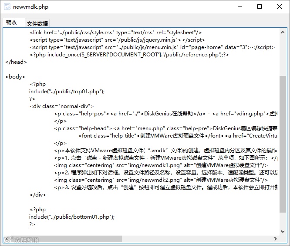This screenshot has width=290, height=246.
Task: Click the </div> closing tag line
Action: 38,195
